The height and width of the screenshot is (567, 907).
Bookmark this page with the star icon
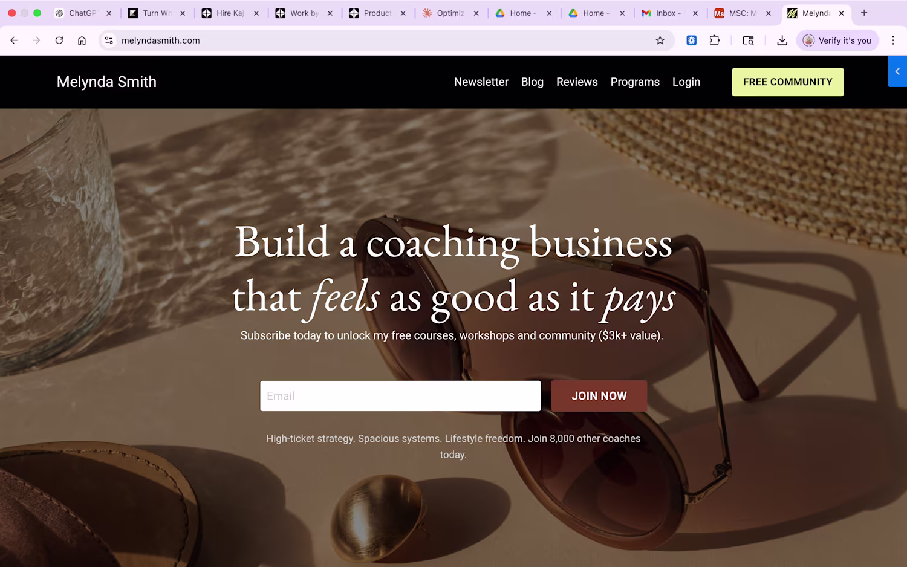[660, 40]
